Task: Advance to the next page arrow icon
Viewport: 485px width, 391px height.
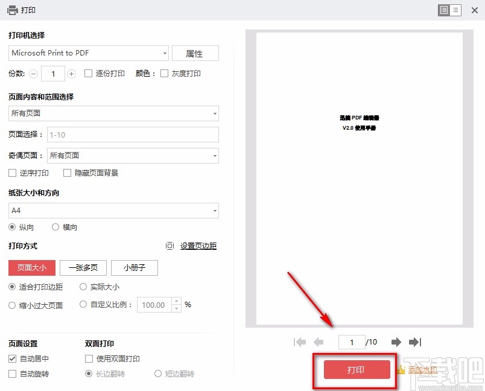Action: point(396,342)
